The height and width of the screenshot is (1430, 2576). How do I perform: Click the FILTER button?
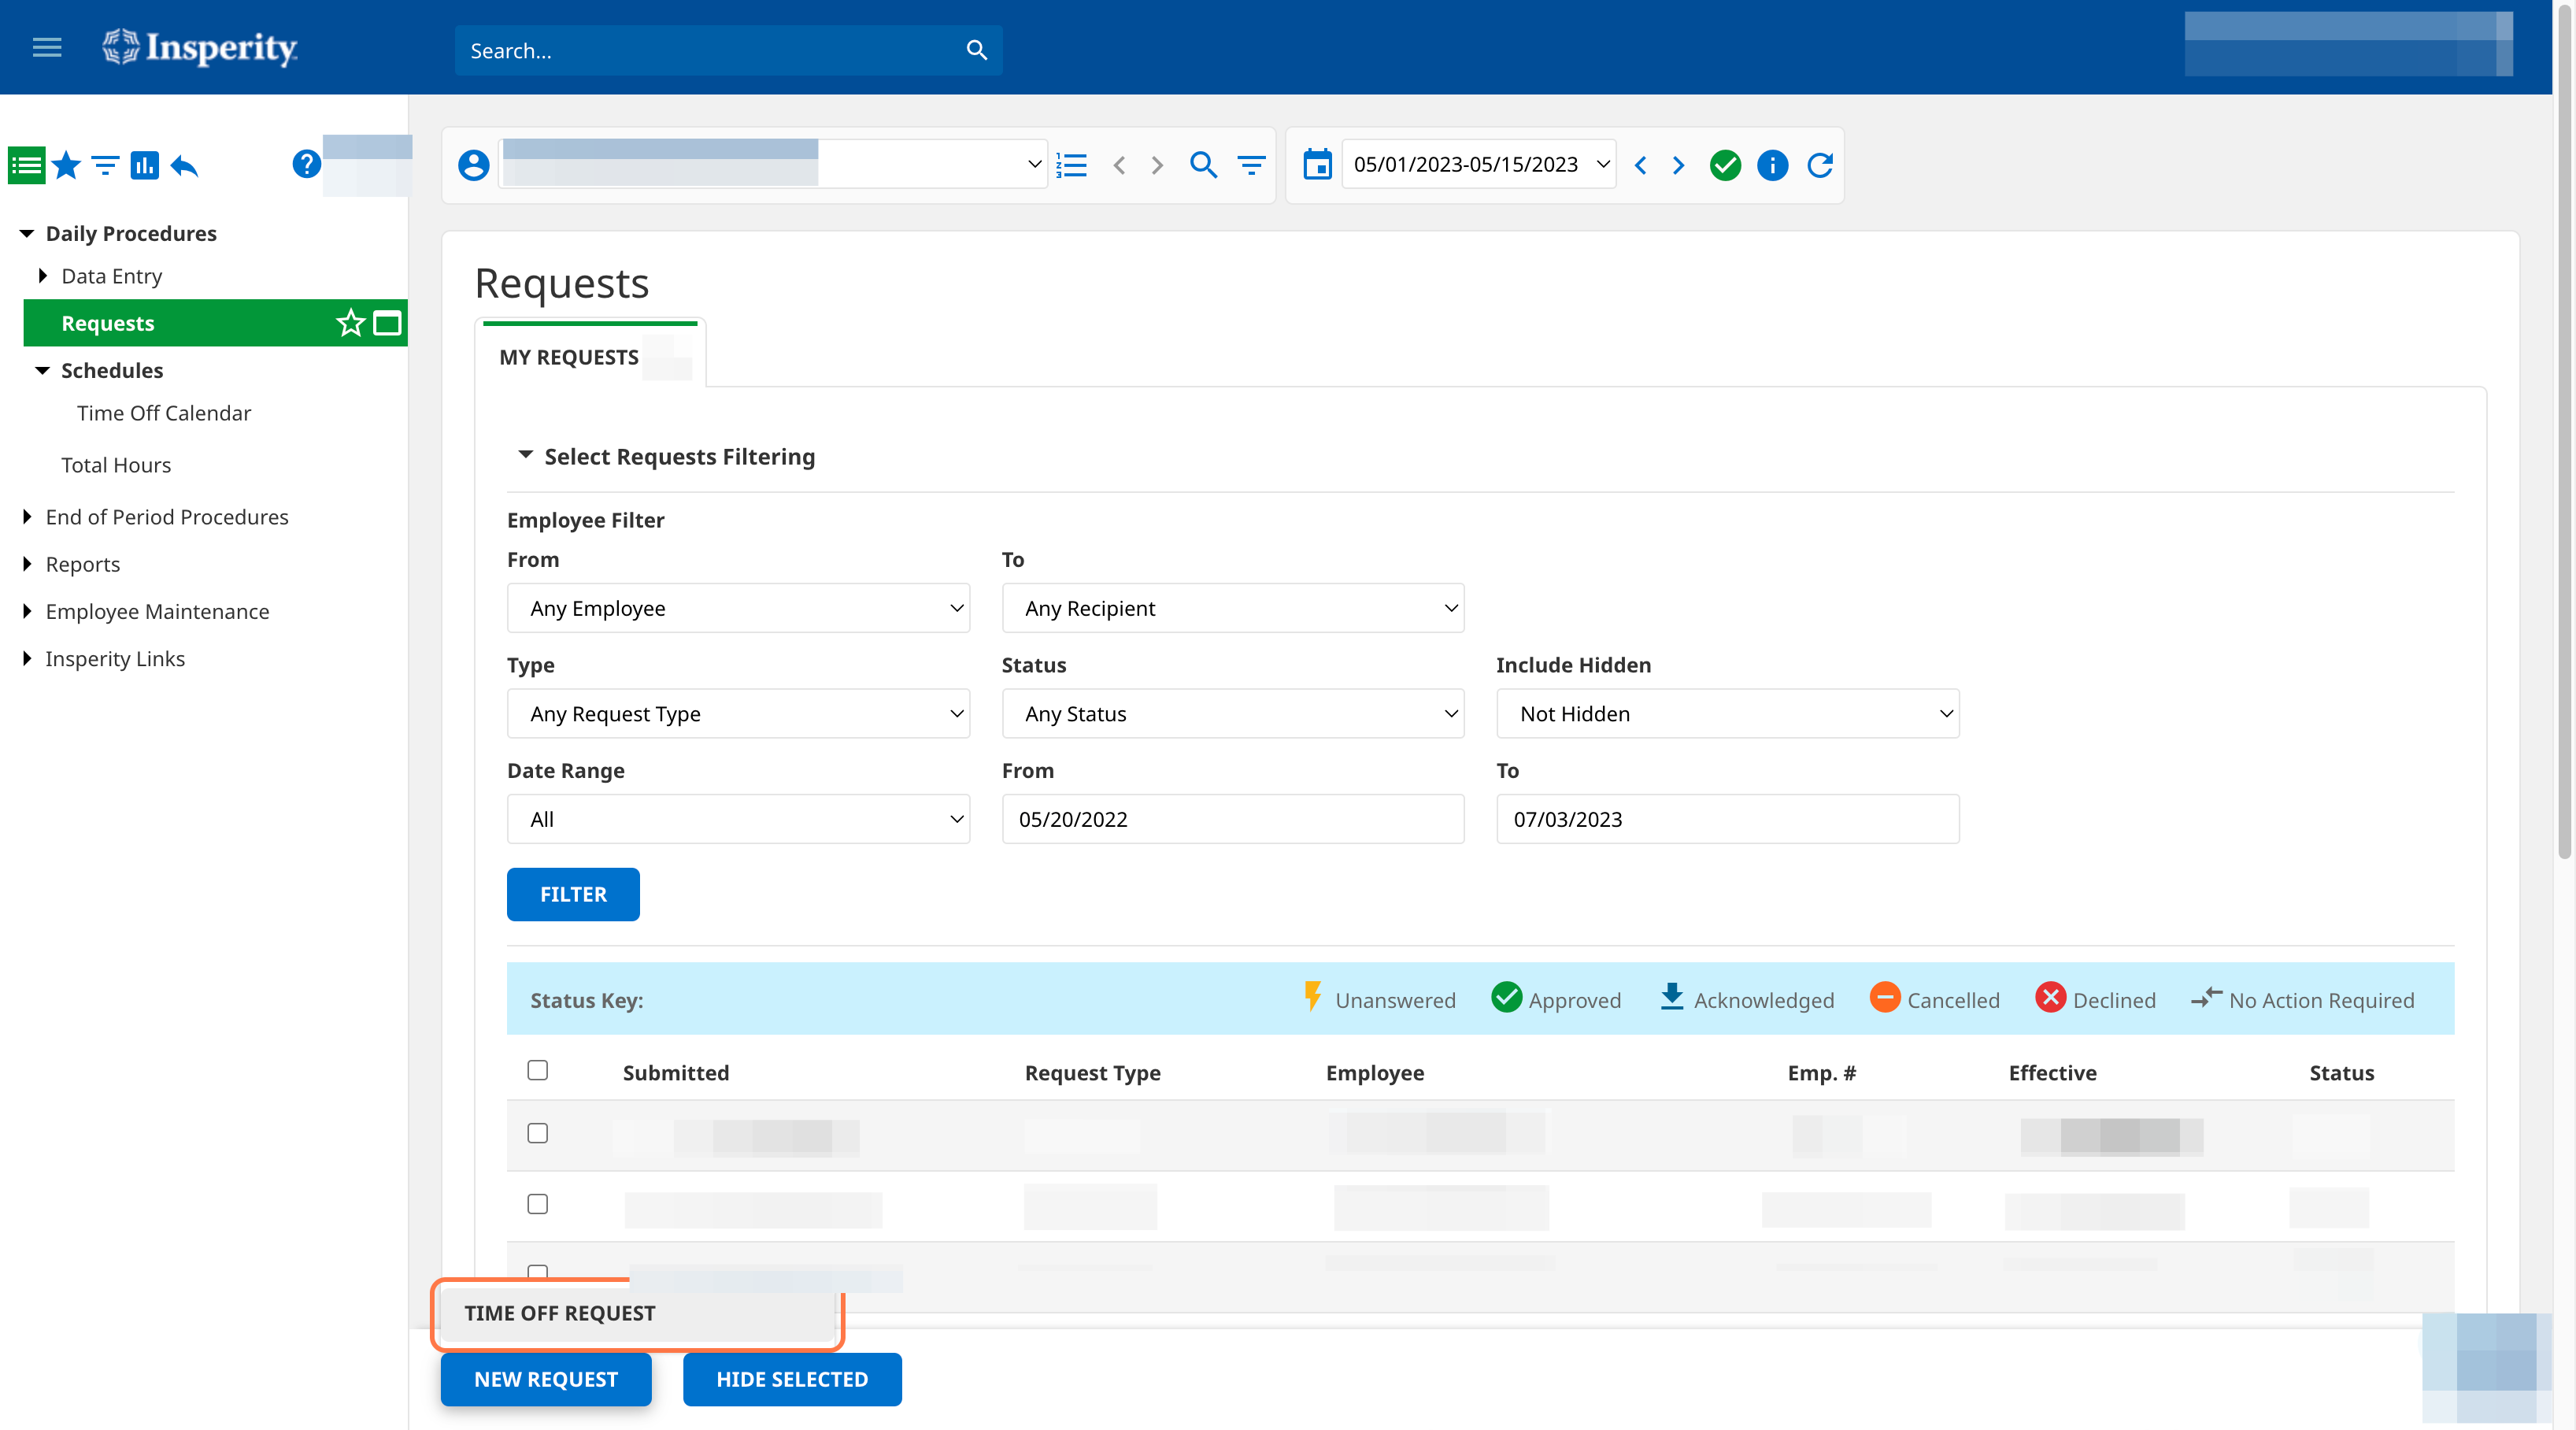573,894
